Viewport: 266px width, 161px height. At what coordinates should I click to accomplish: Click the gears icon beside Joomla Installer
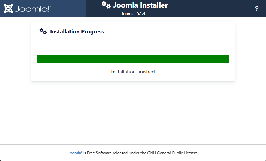click(106, 5)
